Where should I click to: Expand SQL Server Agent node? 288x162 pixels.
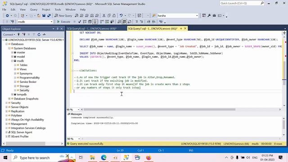coord(7,132)
